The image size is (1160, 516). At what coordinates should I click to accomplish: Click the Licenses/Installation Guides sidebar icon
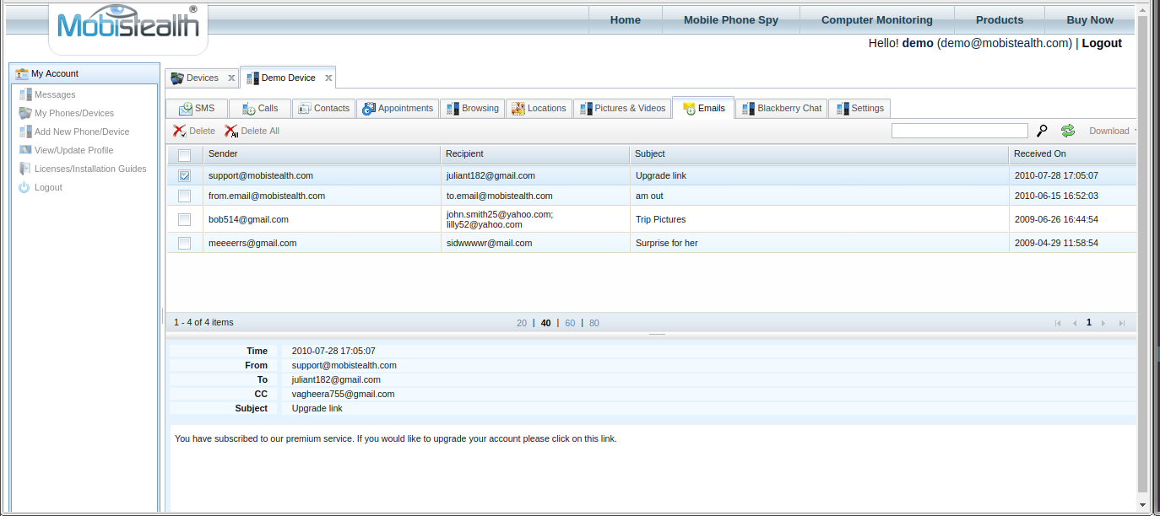click(x=25, y=169)
